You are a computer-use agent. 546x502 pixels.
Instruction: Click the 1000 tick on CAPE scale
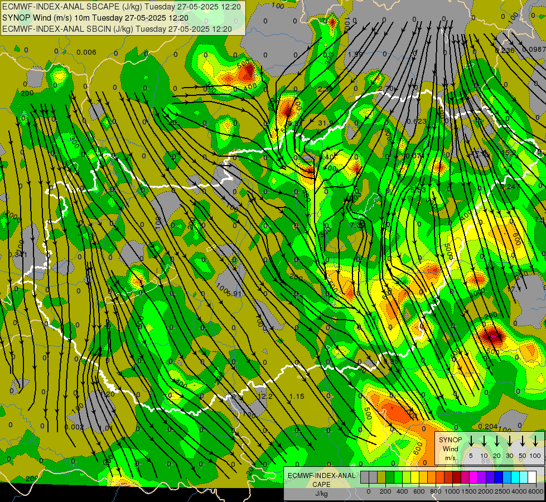tap(452, 491)
